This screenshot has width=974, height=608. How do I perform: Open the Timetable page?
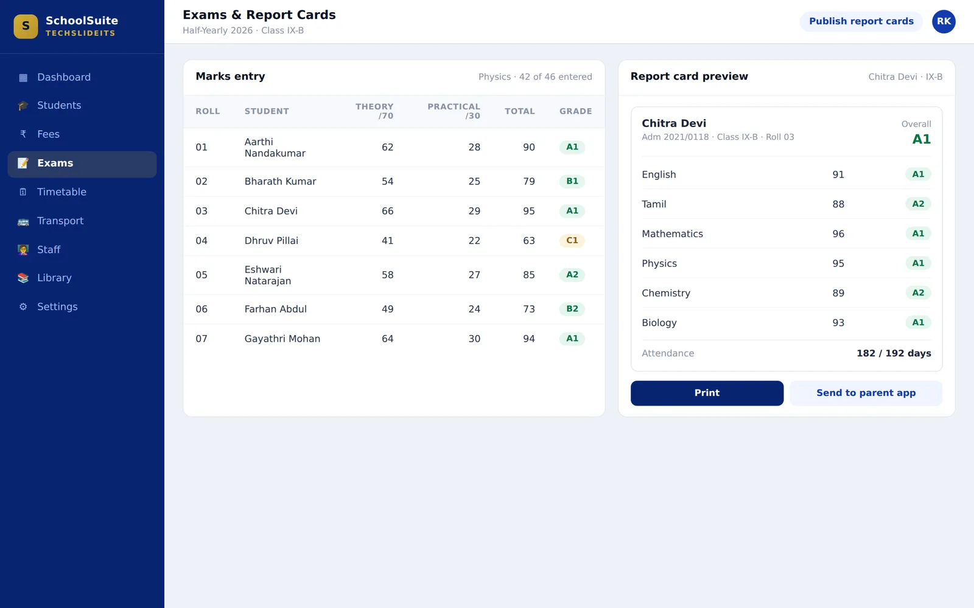coord(82,192)
